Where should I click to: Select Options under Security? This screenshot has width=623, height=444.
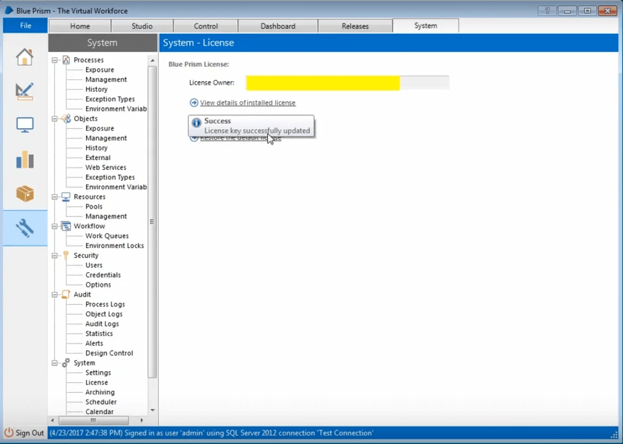click(98, 285)
